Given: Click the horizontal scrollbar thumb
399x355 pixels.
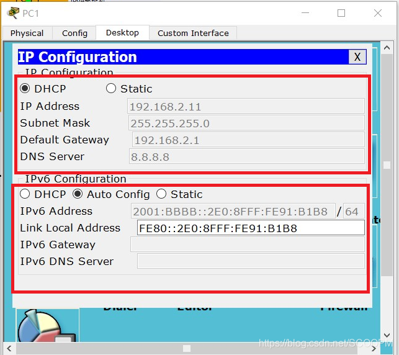Looking at the screenshot, I should [187, 348].
